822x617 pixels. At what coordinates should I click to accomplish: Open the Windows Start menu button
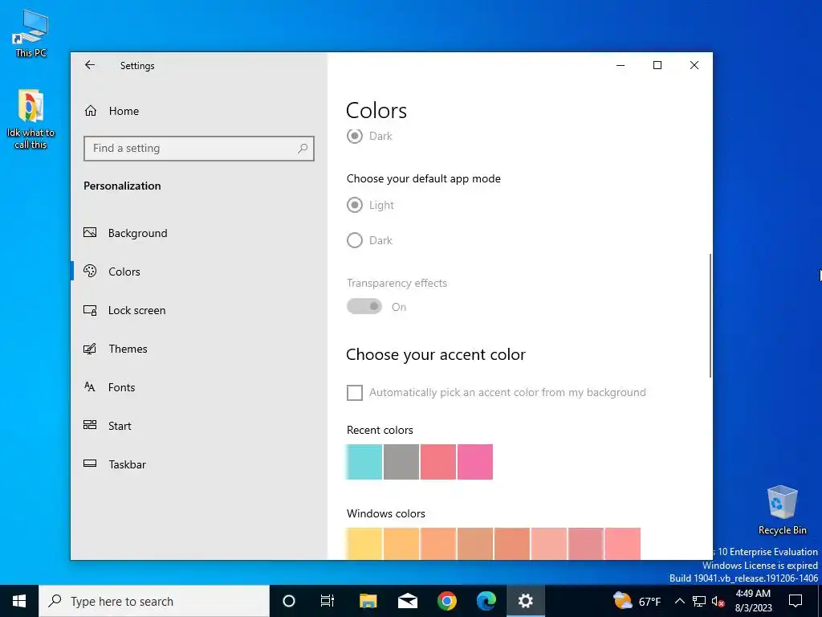pos(19,601)
